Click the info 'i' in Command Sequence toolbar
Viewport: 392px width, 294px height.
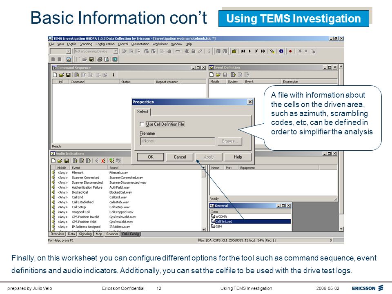pos(114,75)
